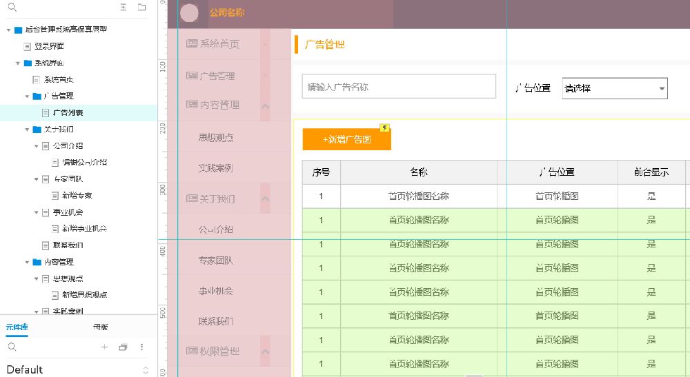The height and width of the screenshot is (377, 690).
Task: Click the three-dot options icon in libraries panel
Action: pos(142,347)
